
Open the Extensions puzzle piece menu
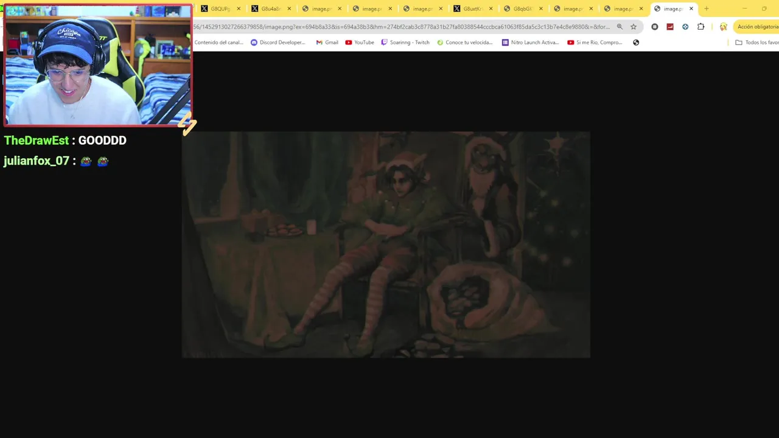click(700, 27)
